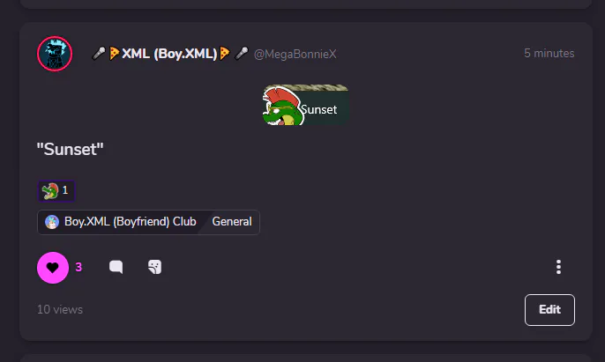This screenshot has width=605, height=362.
Task: Select the General channel tag
Action: tap(232, 222)
